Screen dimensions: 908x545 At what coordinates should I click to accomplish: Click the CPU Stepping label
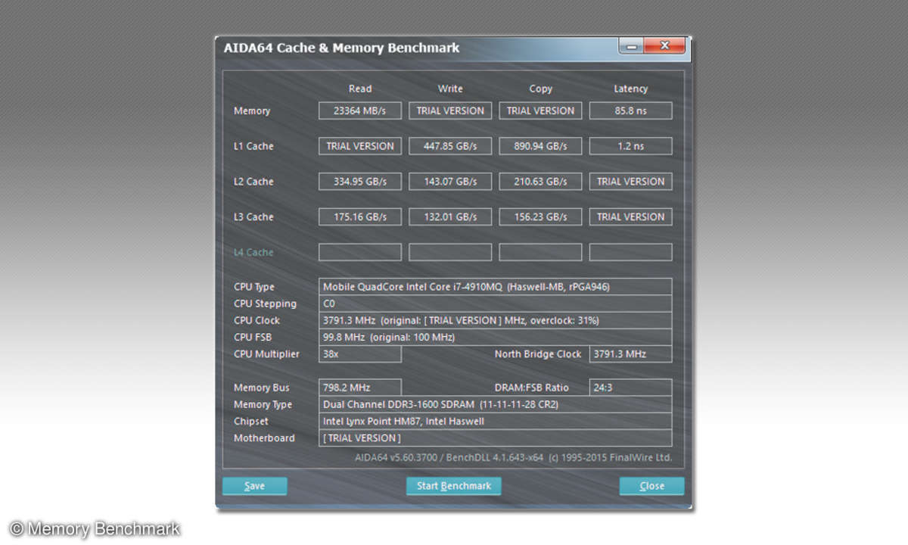265,304
